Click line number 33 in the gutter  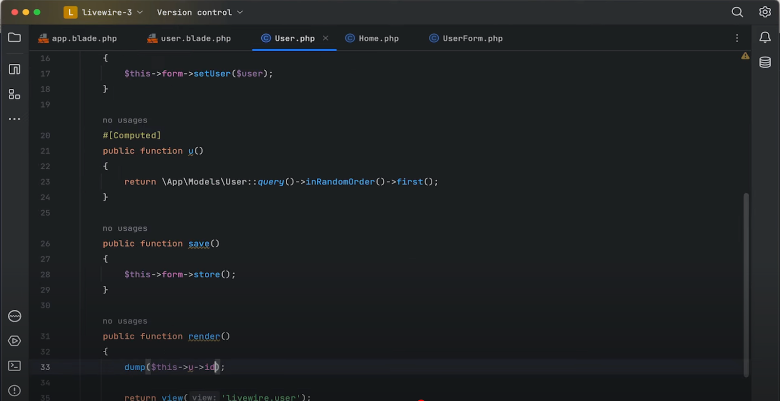pyautogui.click(x=45, y=367)
